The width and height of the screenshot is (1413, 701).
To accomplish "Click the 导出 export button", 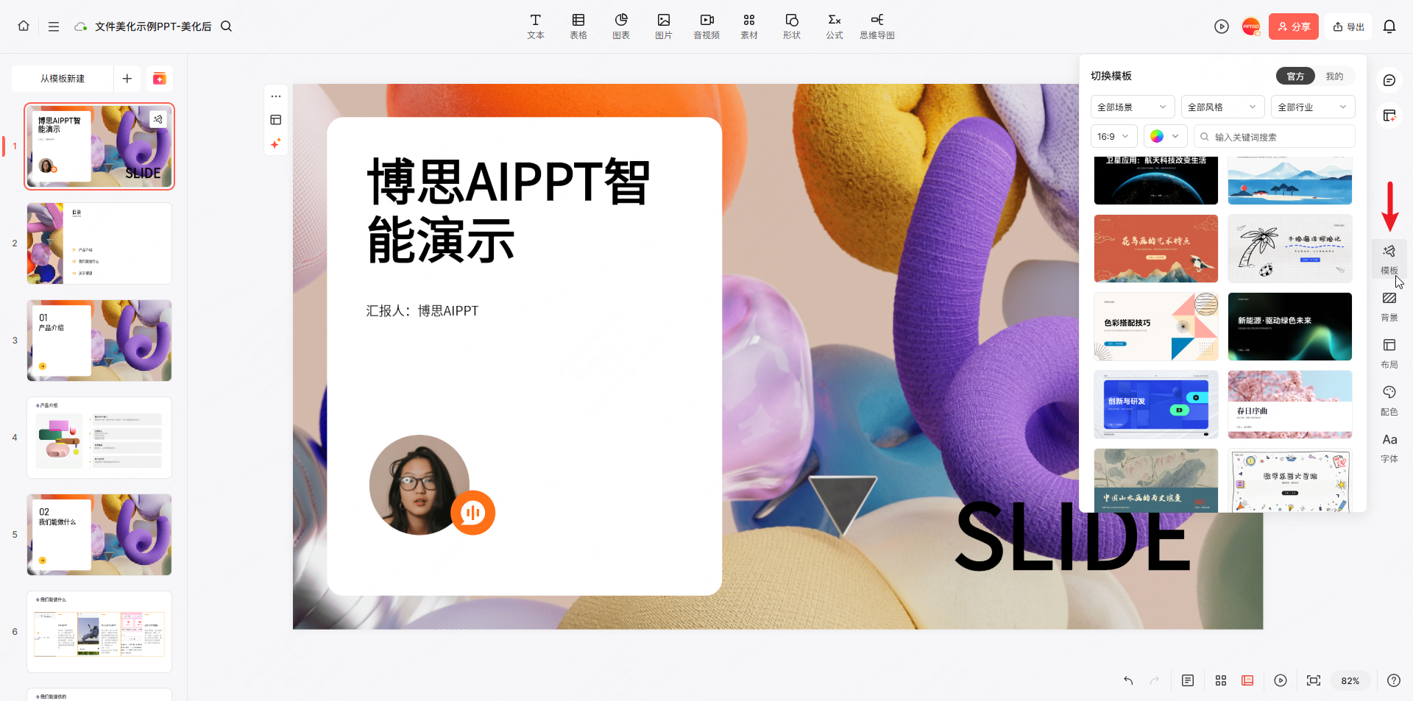I will tap(1348, 26).
